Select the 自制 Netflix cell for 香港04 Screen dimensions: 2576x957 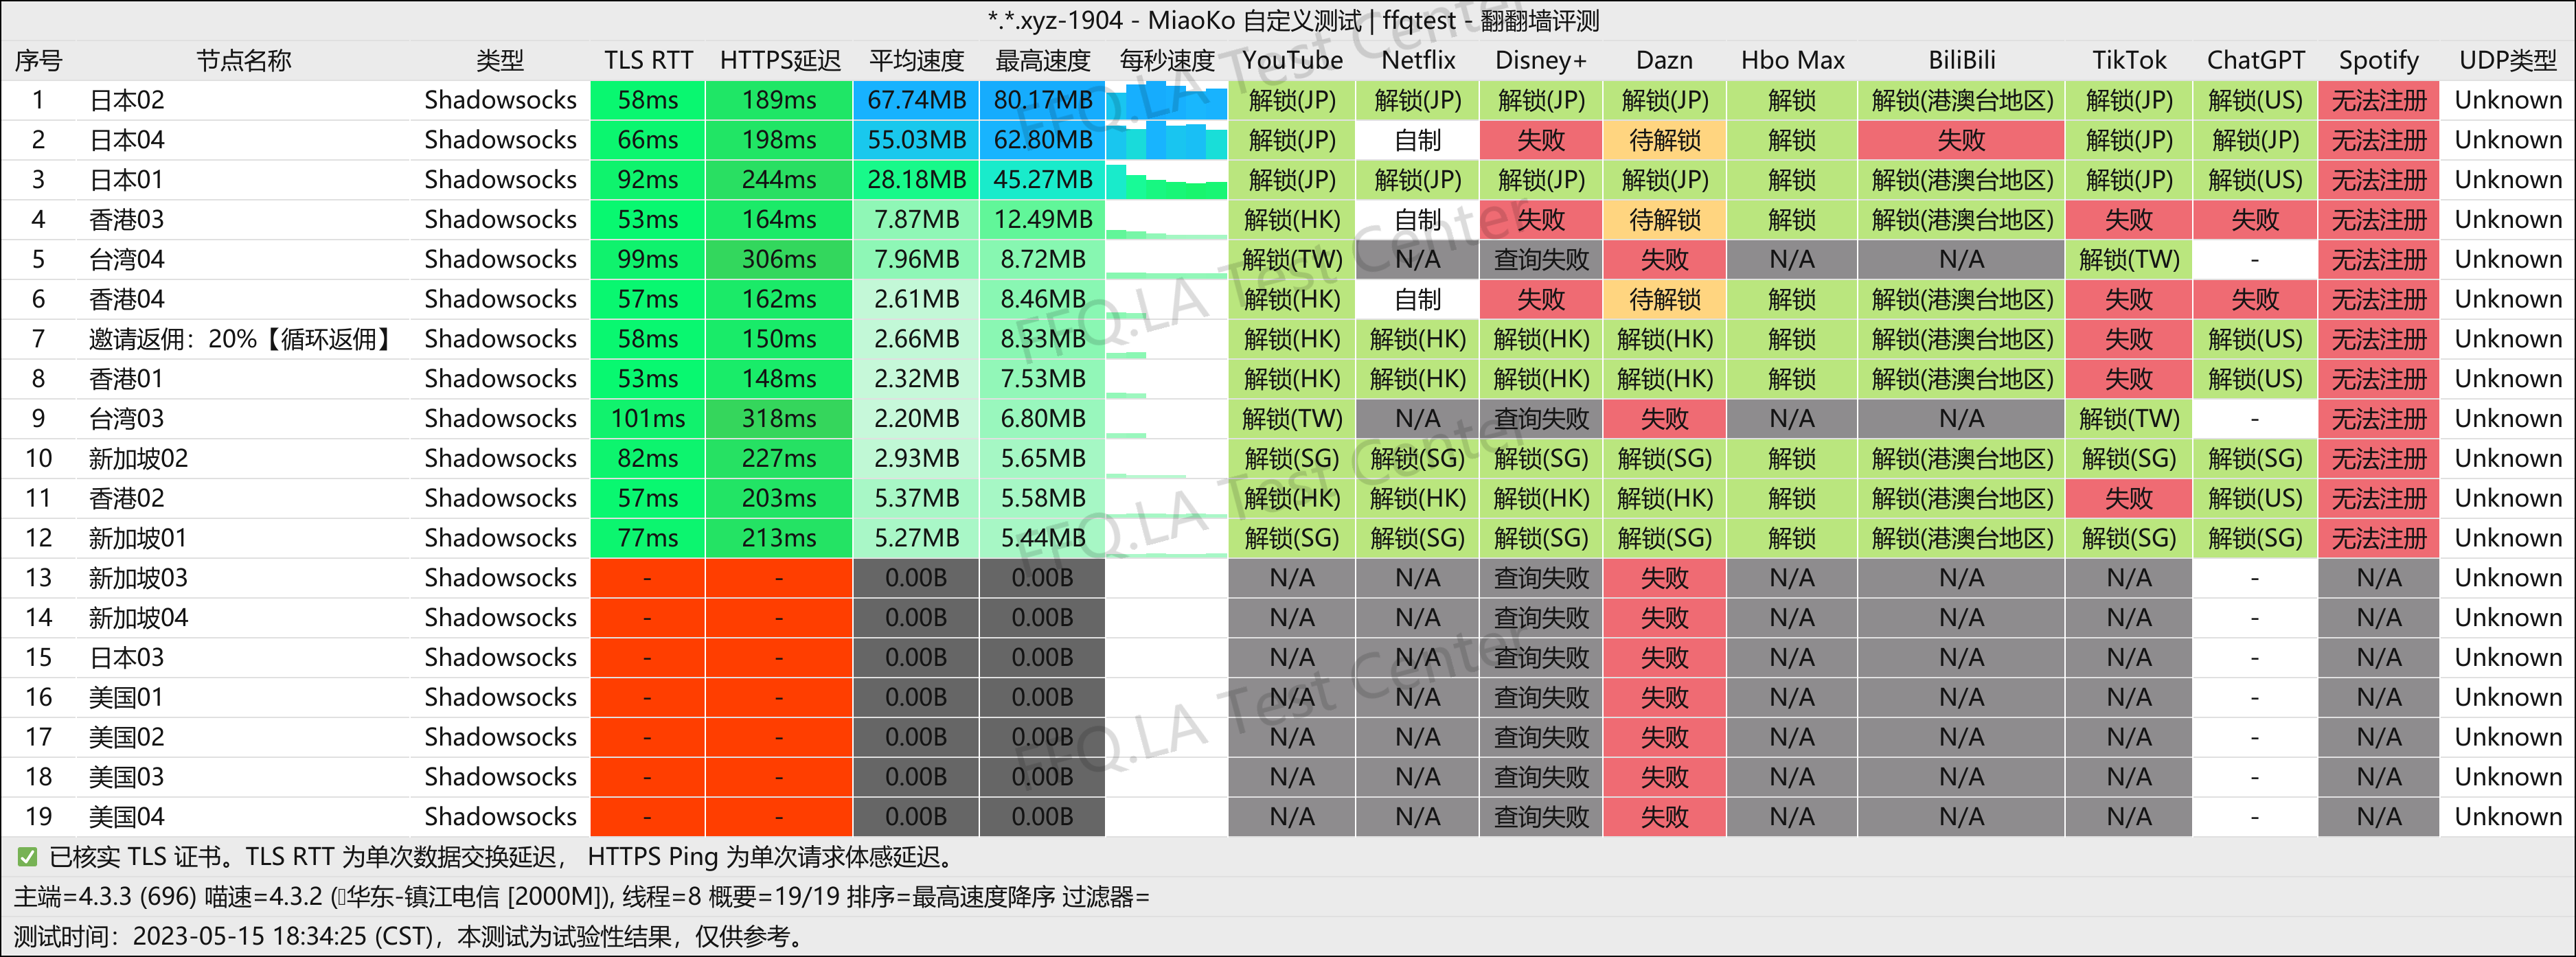(1418, 299)
